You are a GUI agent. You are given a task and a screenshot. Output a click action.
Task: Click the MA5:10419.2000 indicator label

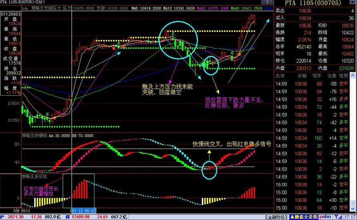[x=146, y=8]
